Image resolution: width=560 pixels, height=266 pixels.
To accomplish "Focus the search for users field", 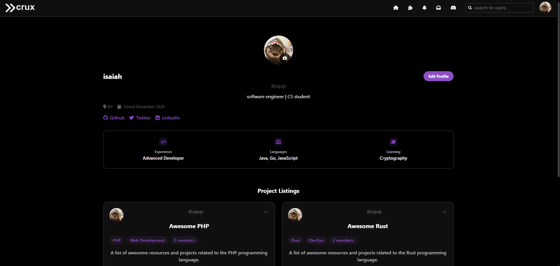I will [x=499, y=8].
